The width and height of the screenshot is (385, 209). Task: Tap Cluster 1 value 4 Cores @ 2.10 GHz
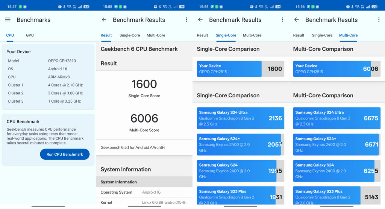[x=65, y=85]
